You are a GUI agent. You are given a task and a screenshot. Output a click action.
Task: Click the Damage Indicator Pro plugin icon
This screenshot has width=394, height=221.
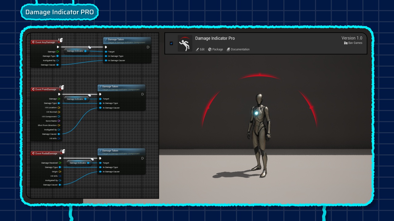tap(185, 43)
